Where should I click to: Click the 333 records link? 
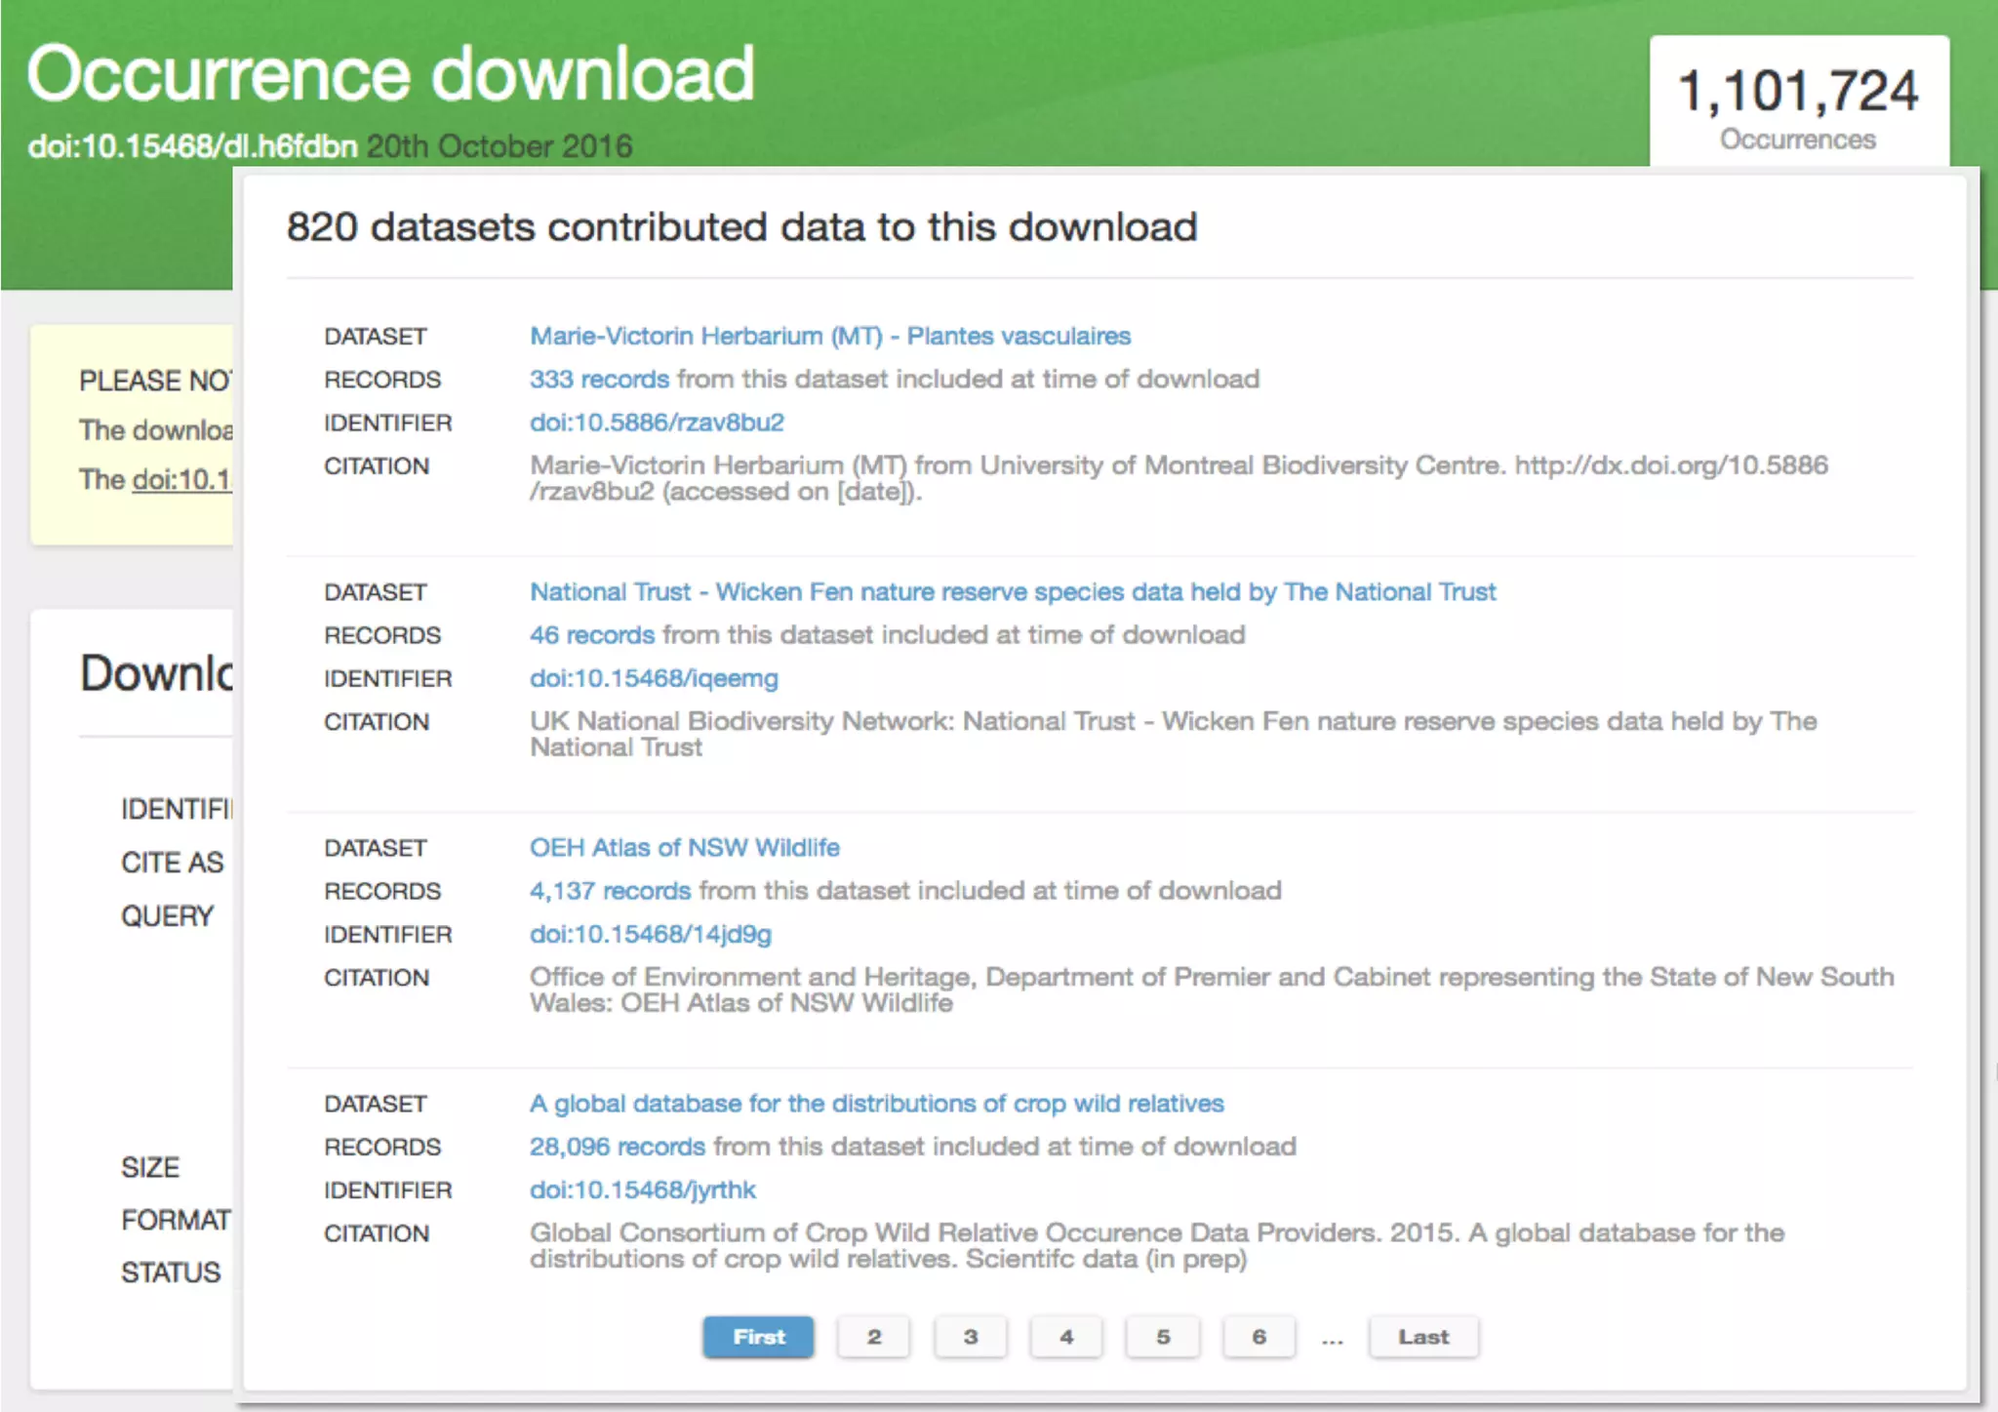point(599,379)
